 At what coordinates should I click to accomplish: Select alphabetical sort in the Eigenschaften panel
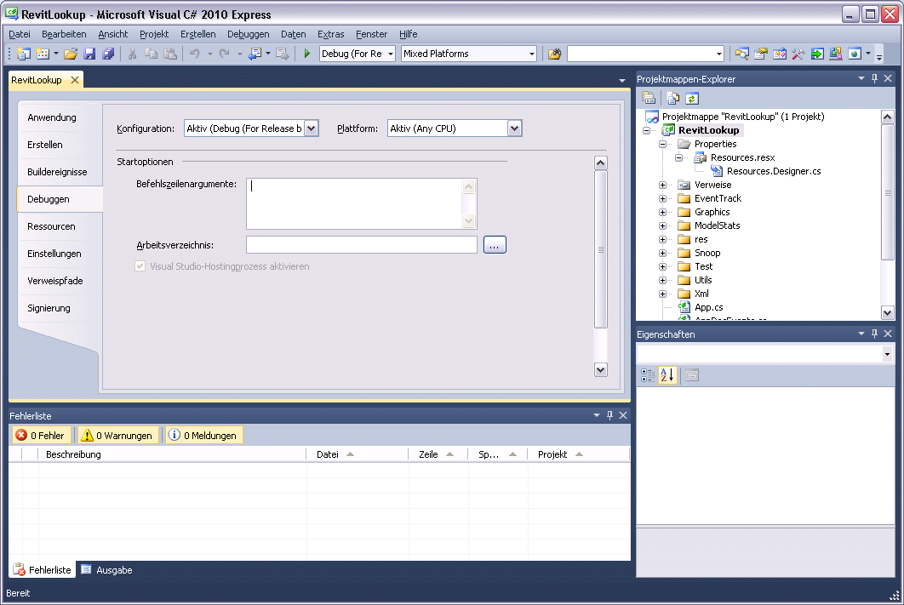click(667, 374)
